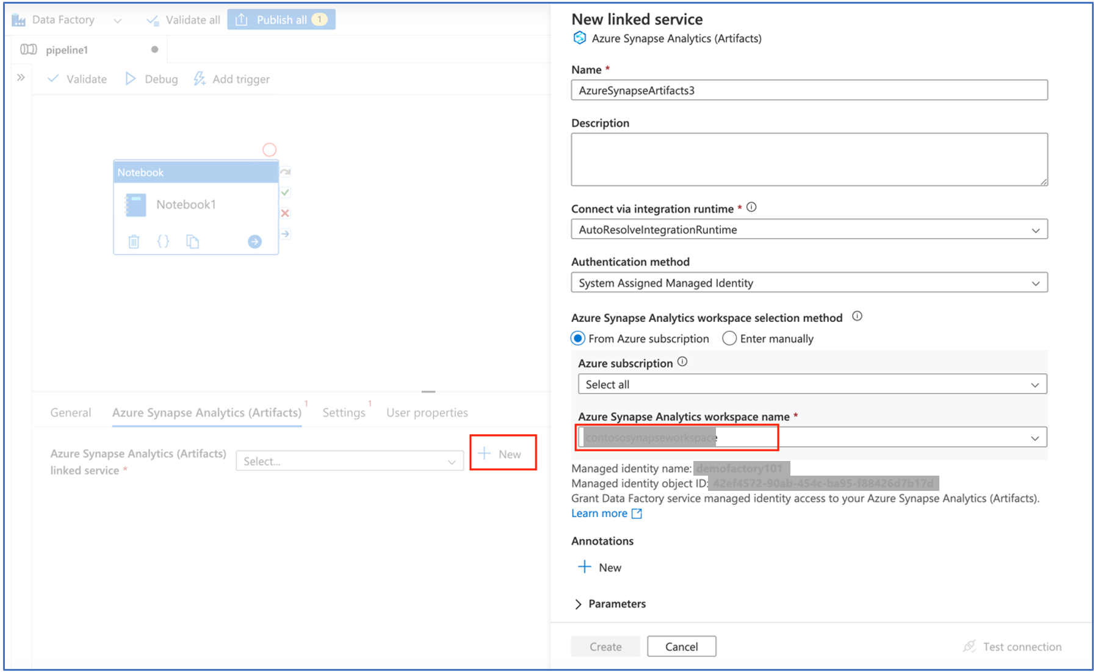This screenshot has height=672, width=1095.
Task: Click the Description text area
Action: [x=809, y=160]
